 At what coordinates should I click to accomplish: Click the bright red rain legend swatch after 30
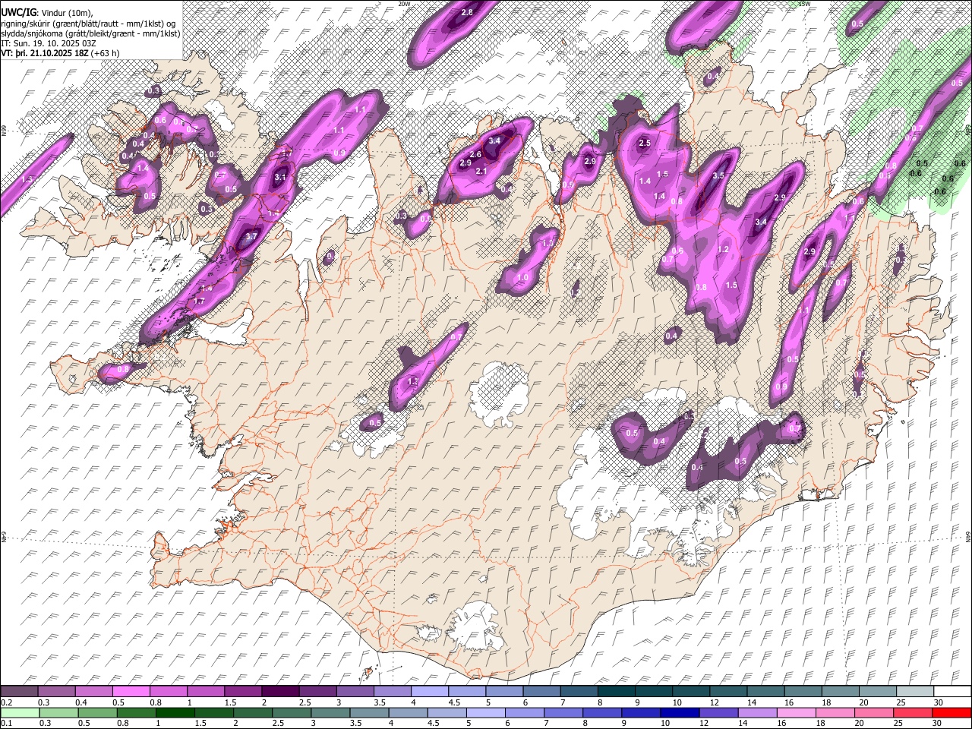(953, 712)
